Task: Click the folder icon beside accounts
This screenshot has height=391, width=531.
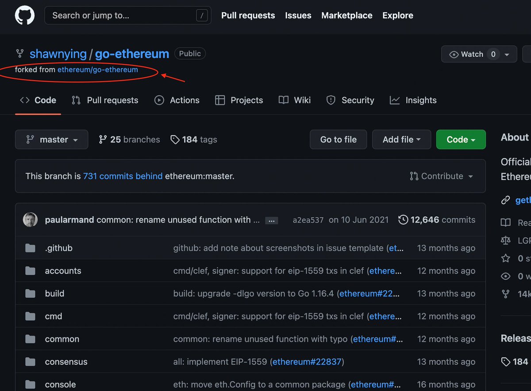Action: (30, 271)
